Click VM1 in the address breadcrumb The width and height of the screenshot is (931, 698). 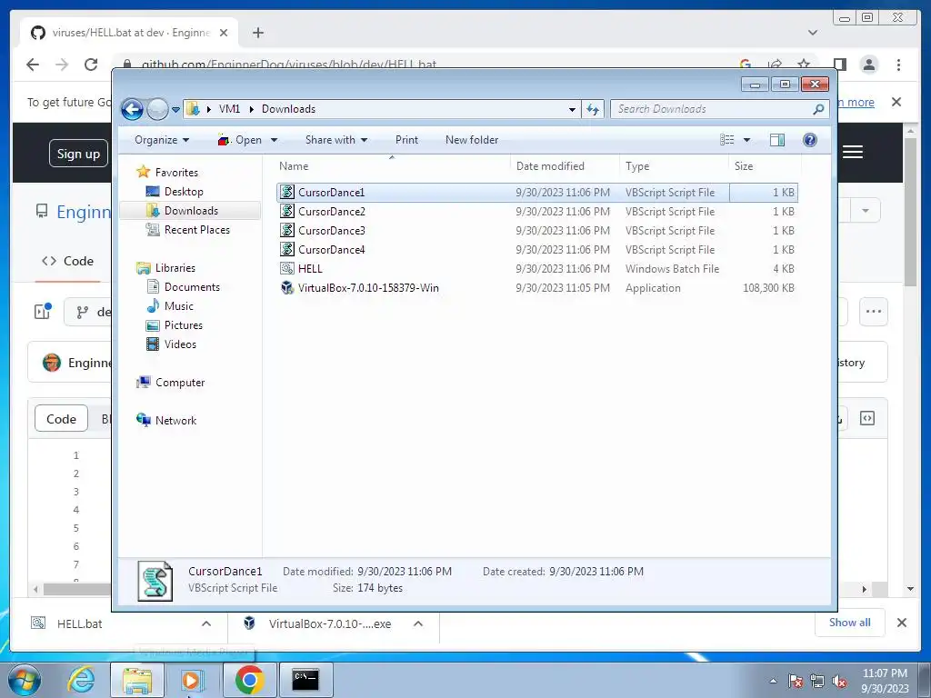229,109
